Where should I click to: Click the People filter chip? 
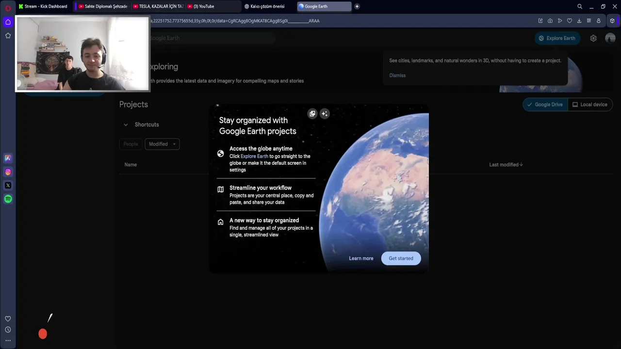coord(131,144)
